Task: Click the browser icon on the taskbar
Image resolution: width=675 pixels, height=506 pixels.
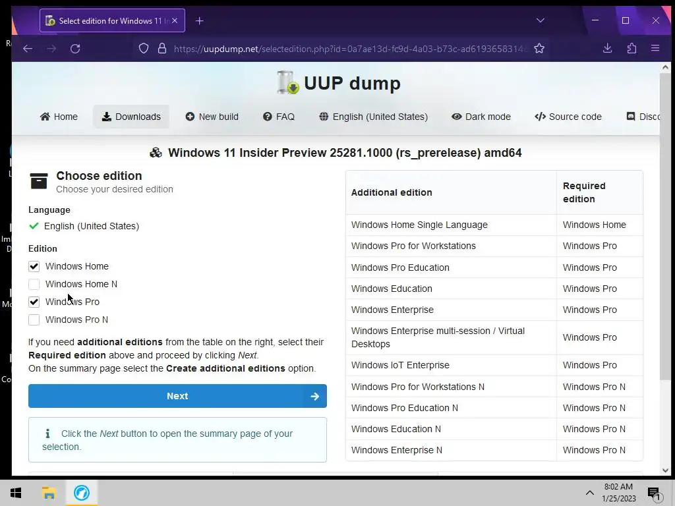Action: click(81, 493)
